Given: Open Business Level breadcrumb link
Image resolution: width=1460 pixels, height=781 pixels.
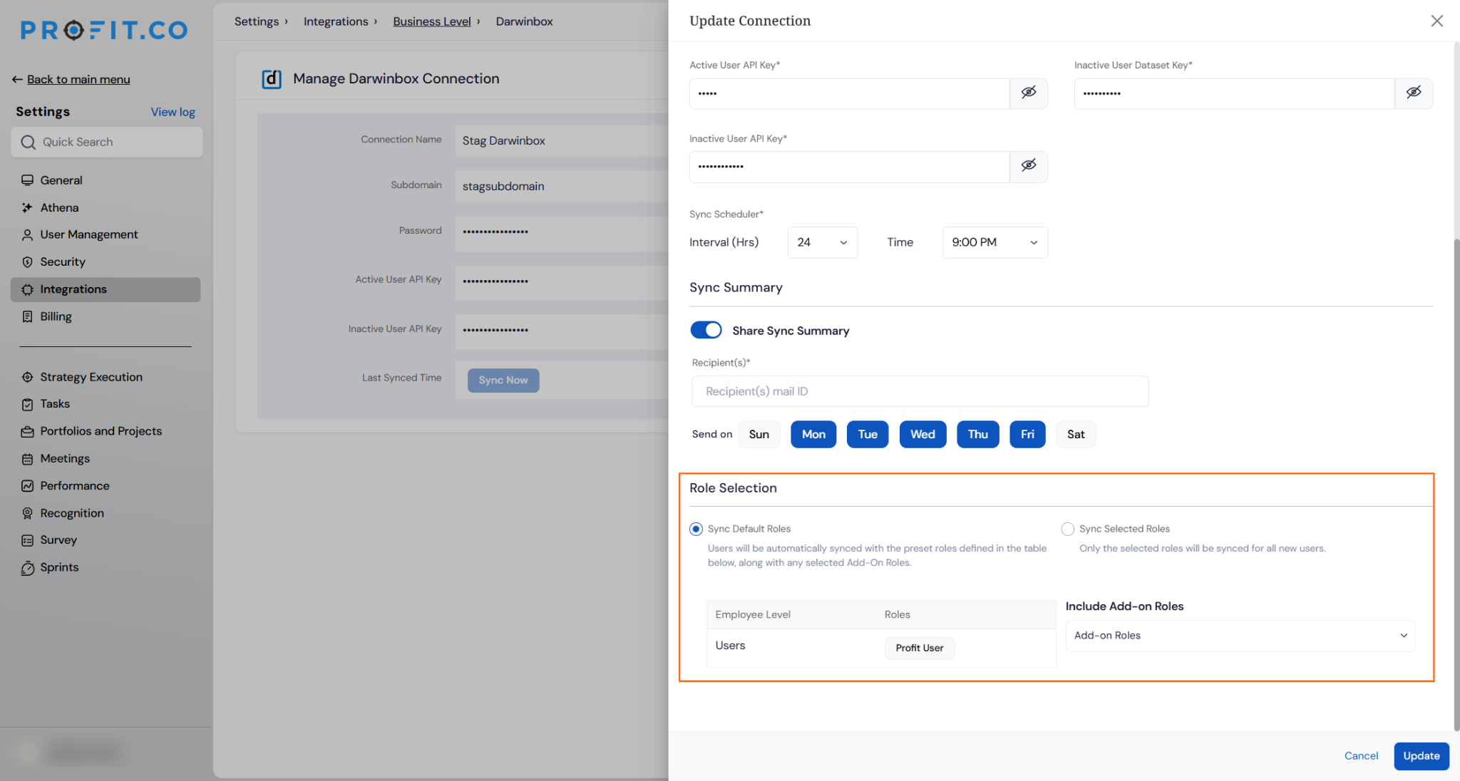Looking at the screenshot, I should click(432, 21).
